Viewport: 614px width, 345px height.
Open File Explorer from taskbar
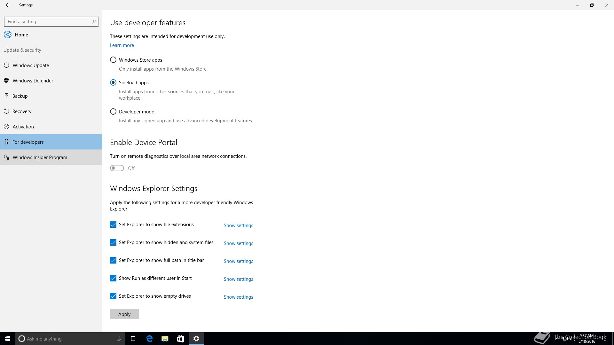pos(165,339)
